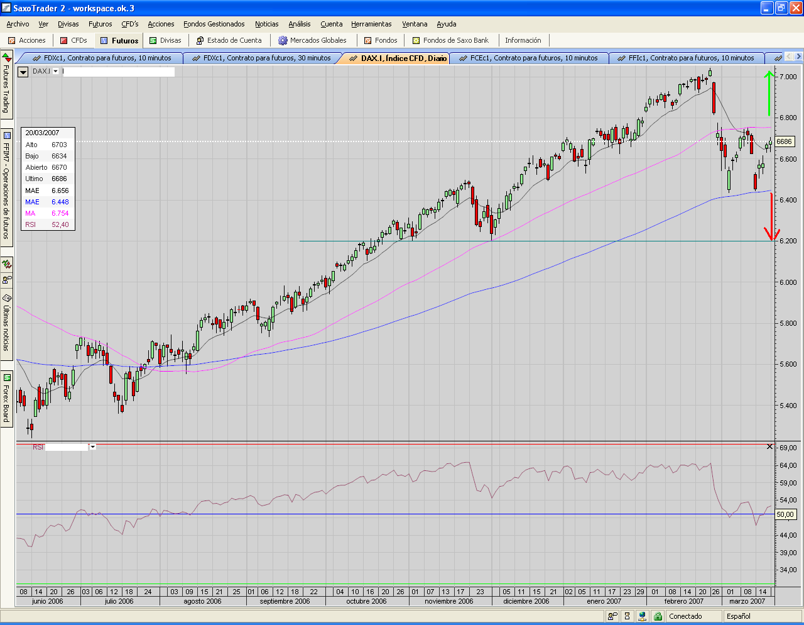Open the RSI indicator dropdown arrow

93,447
